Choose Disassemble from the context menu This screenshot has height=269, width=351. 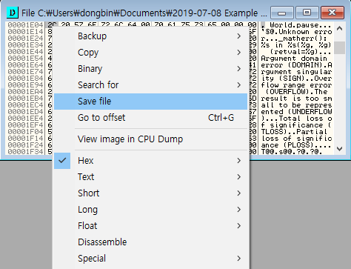(150, 242)
